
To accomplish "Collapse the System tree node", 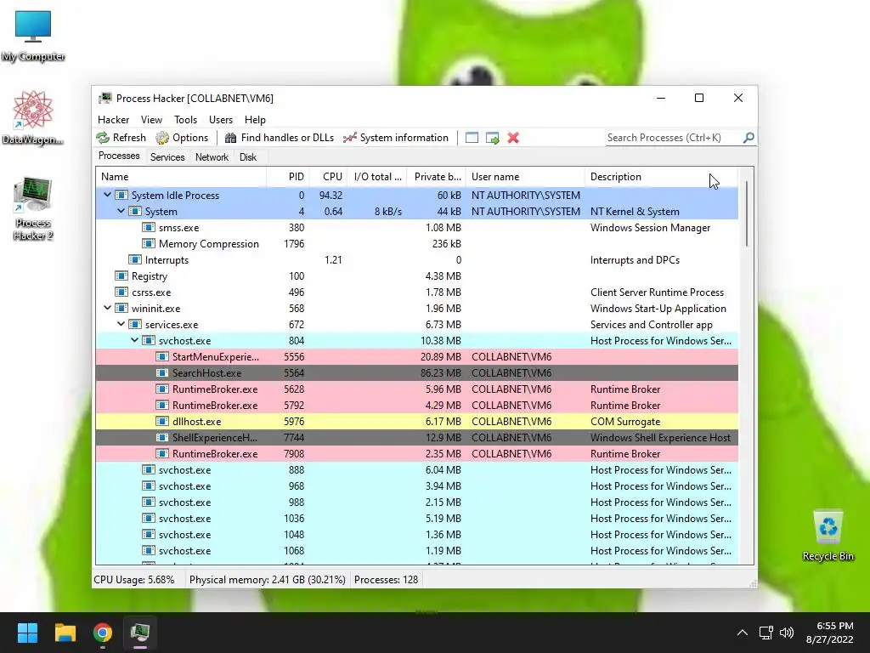I will (x=121, y=211).
